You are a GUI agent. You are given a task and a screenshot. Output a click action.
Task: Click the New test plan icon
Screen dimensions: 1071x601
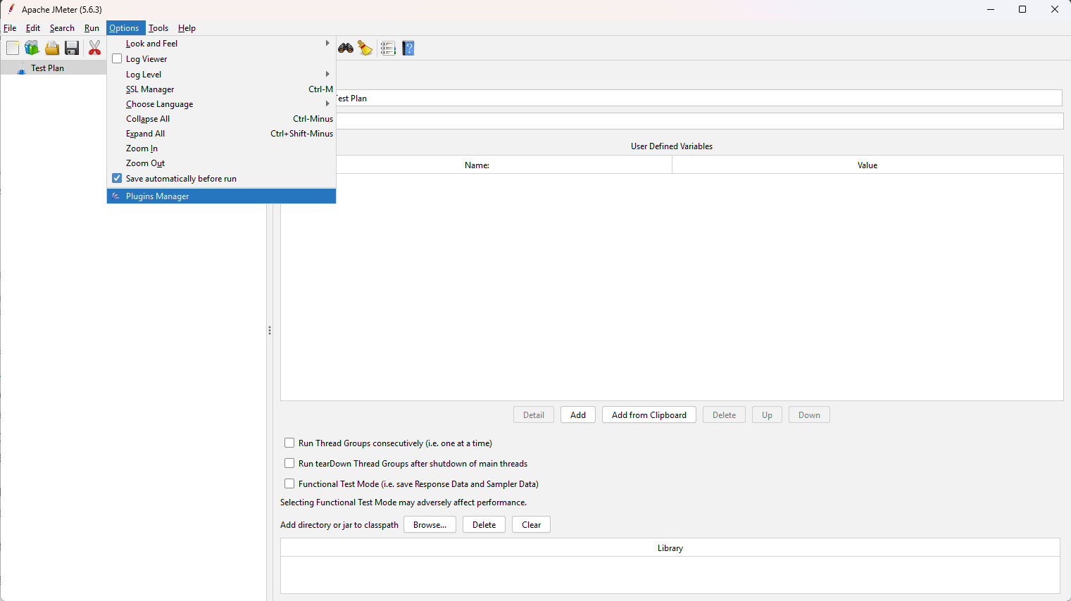point(13,48)
